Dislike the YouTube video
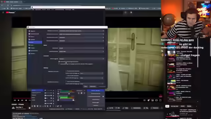Screen dimensions: 211x119 click(118, 108)
